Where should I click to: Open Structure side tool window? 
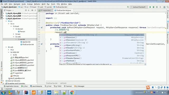tap(1, 66)
